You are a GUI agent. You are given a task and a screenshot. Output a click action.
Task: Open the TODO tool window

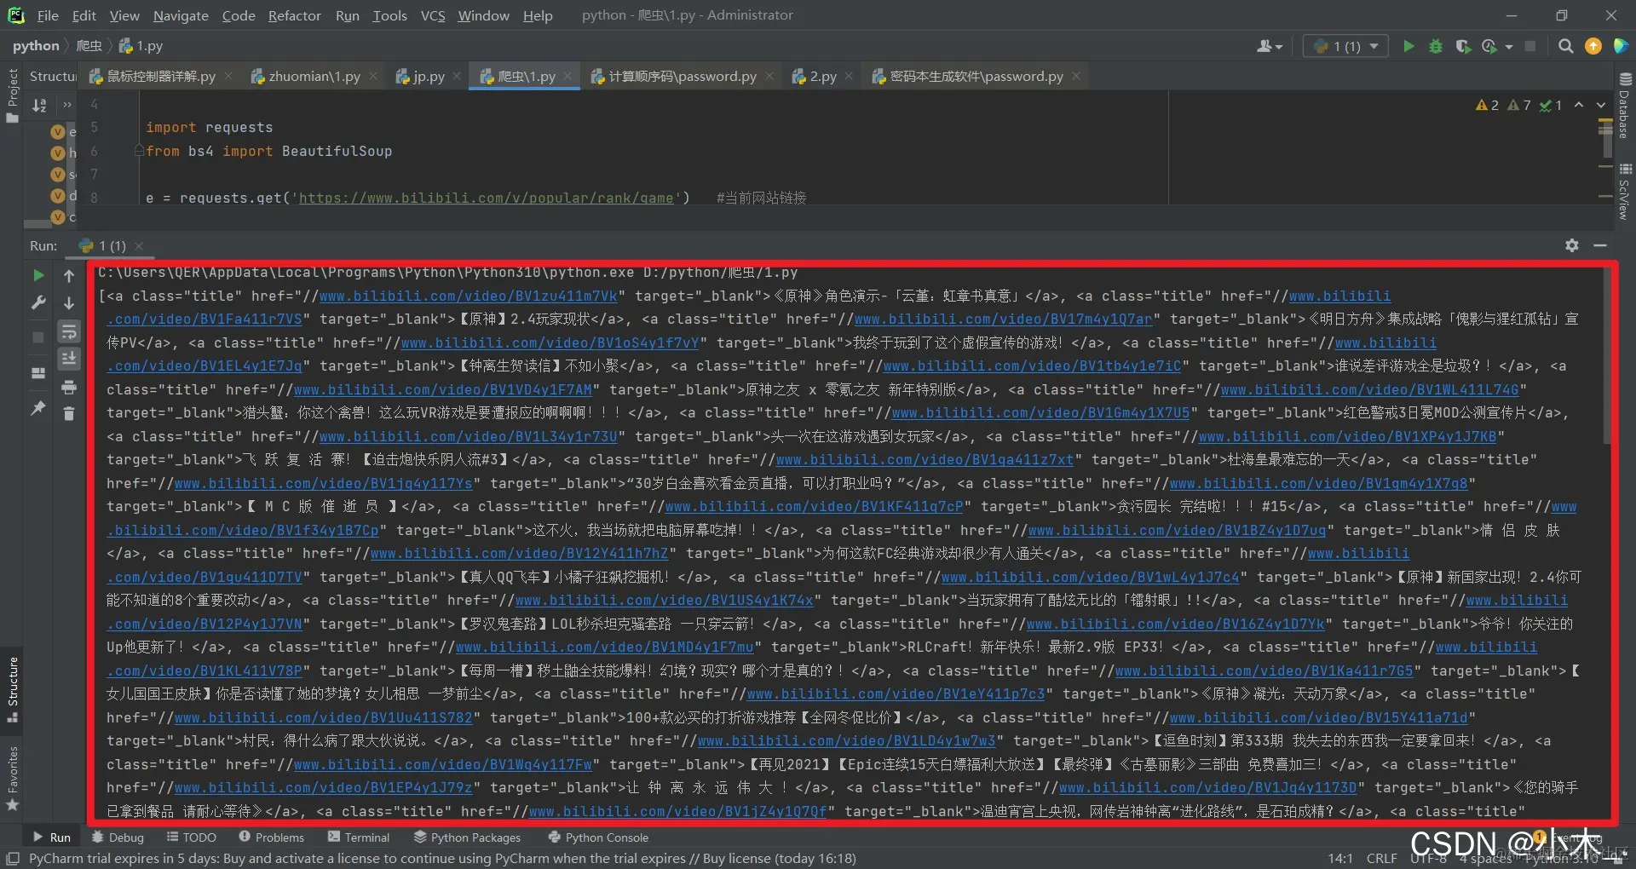pos(192,837)
